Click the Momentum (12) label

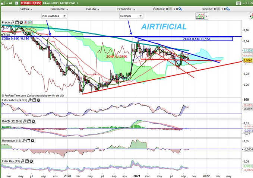(x=12, y=141)
